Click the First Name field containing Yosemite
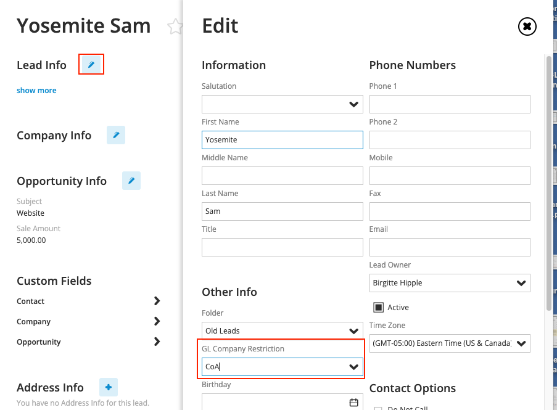This screenshot has height=410, width=557. 283,140
